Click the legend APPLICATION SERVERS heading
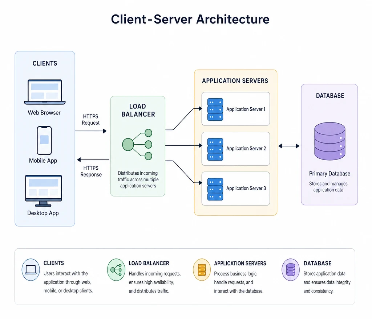Screen dimensions: 372x319 (240, 264)
